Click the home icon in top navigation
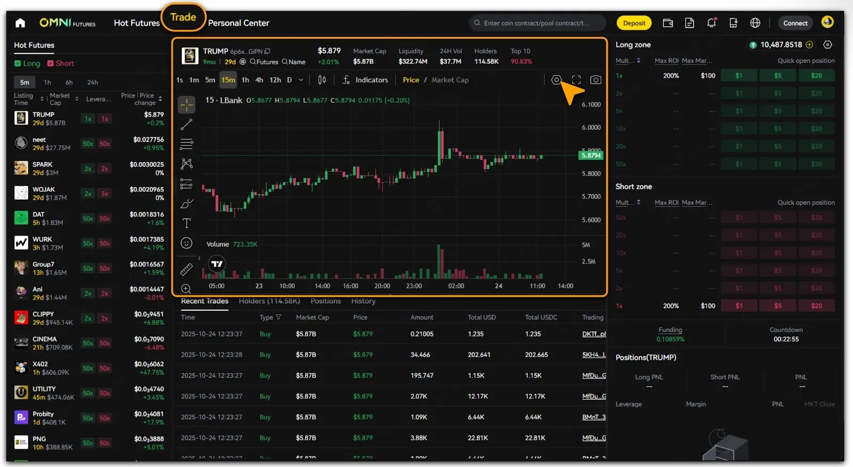 [20, 23]
